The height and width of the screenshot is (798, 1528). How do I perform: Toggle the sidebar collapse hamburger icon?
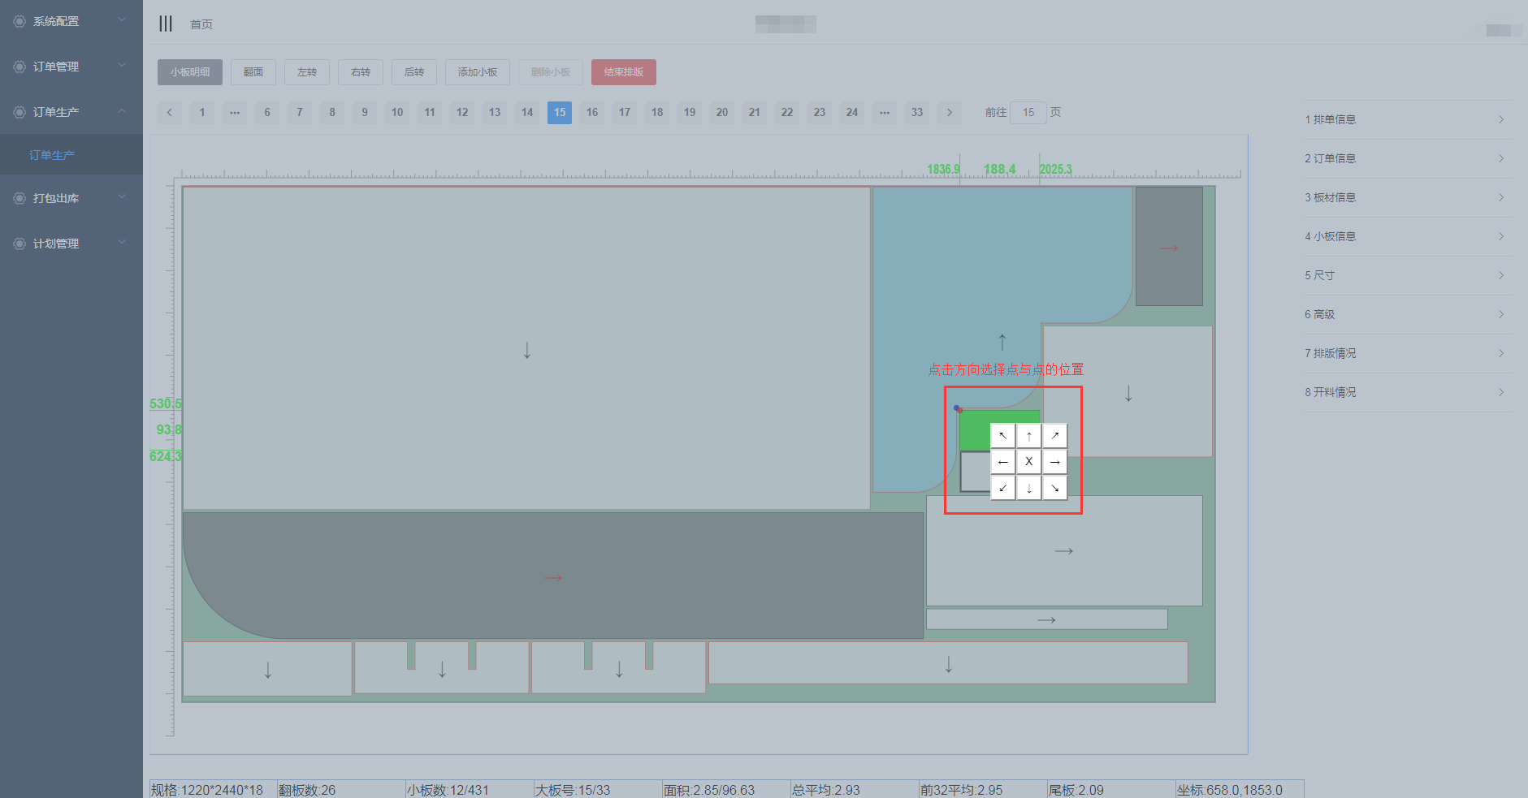[x=166, y=24]
